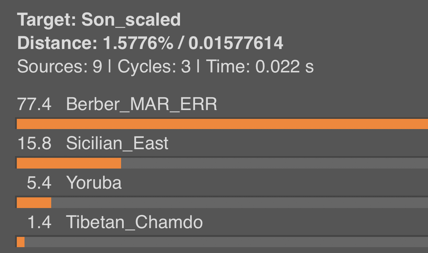Select the Yoruba population label
The width and height of the screenshot is (428, 253).
[94, 182]
